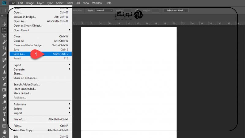245x138 pixels.
Task: Select the Clone Stamp tool
Action: (4, 72)
